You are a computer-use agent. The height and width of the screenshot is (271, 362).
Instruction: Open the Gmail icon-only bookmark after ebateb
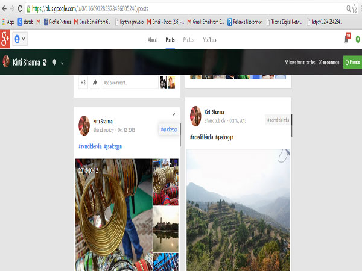click(x=39, y=22)
